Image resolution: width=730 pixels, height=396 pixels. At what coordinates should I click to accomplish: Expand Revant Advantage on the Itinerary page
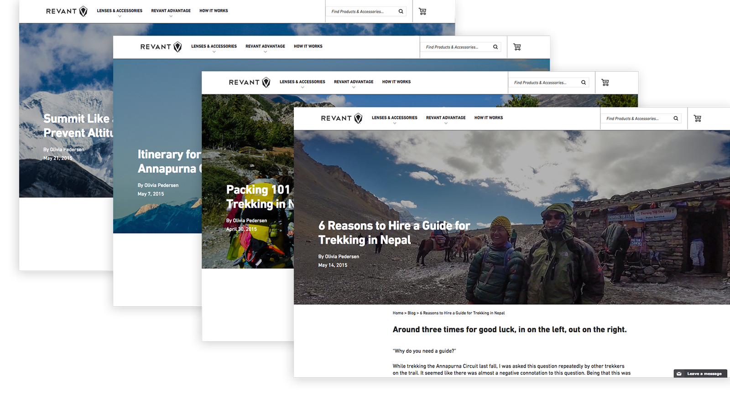click(265, 48)
